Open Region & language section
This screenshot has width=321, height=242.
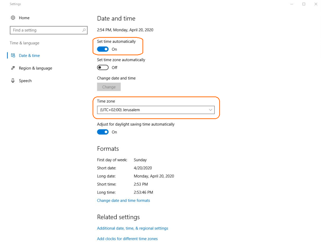click(35, 68)
